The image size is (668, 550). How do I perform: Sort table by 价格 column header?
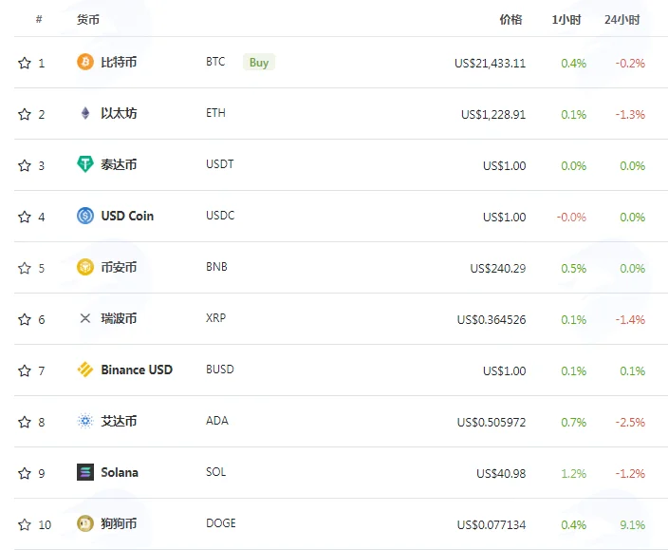point(510,20)
